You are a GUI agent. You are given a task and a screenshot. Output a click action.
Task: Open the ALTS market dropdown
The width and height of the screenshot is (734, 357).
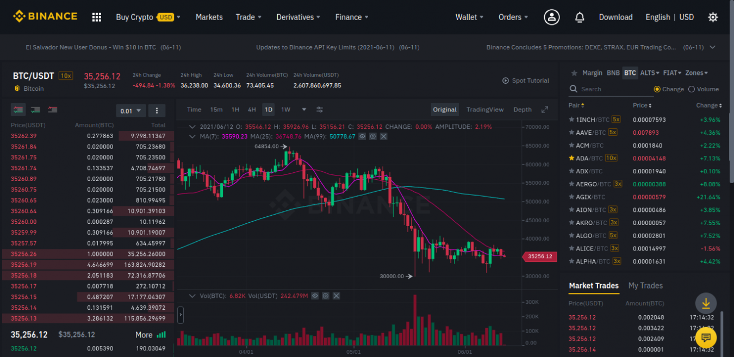tap(650, 73)
